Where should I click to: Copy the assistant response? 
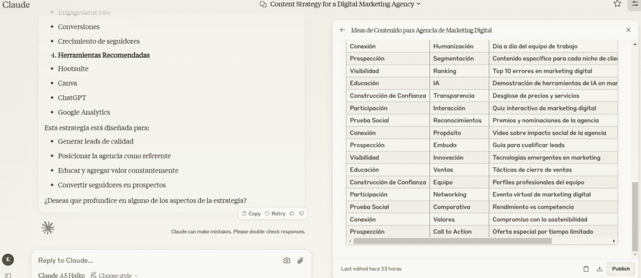tap(252, 214)
